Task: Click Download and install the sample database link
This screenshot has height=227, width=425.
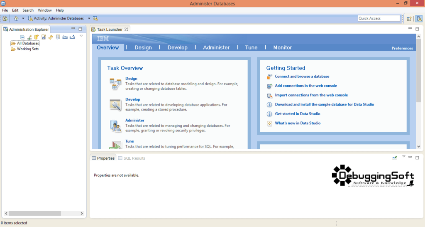Action: point(325,104)
